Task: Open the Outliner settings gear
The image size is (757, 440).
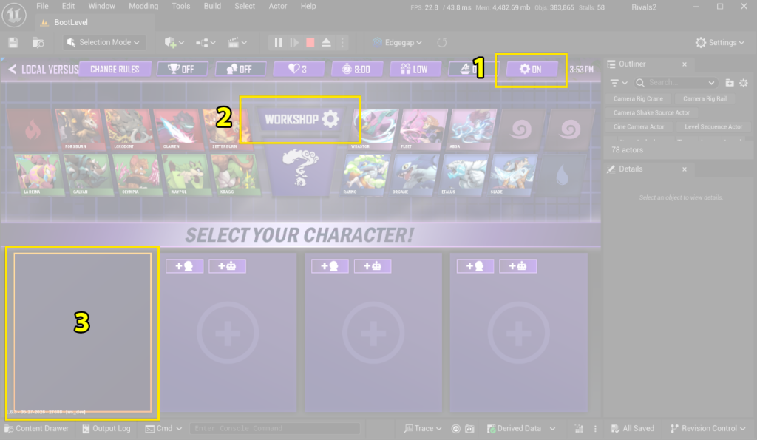Action: (x=744, y=83)
